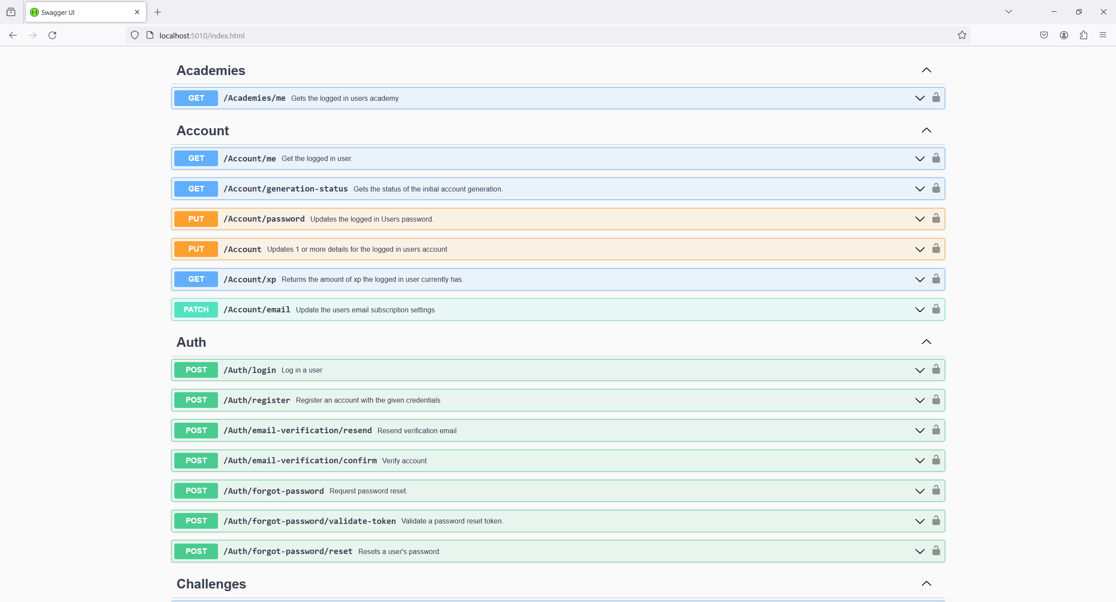Expand the Challenges section chevron
Screen dimensions: 1116x602
(926, 584)
